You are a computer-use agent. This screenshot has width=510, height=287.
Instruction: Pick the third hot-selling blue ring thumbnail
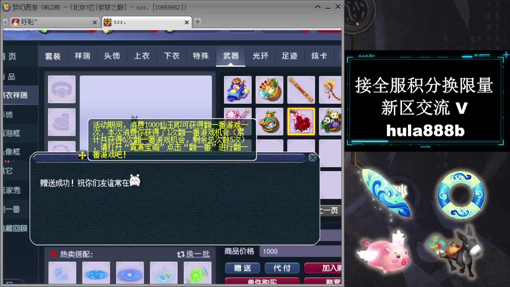click(130, 273)
